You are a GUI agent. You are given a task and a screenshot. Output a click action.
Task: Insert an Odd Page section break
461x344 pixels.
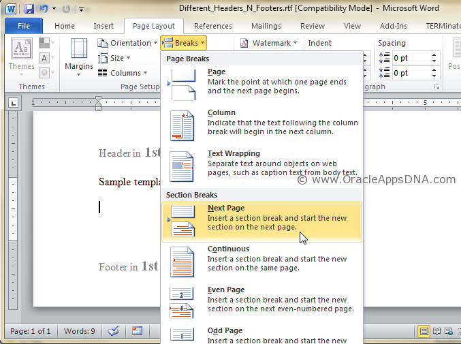pos(261,335)
